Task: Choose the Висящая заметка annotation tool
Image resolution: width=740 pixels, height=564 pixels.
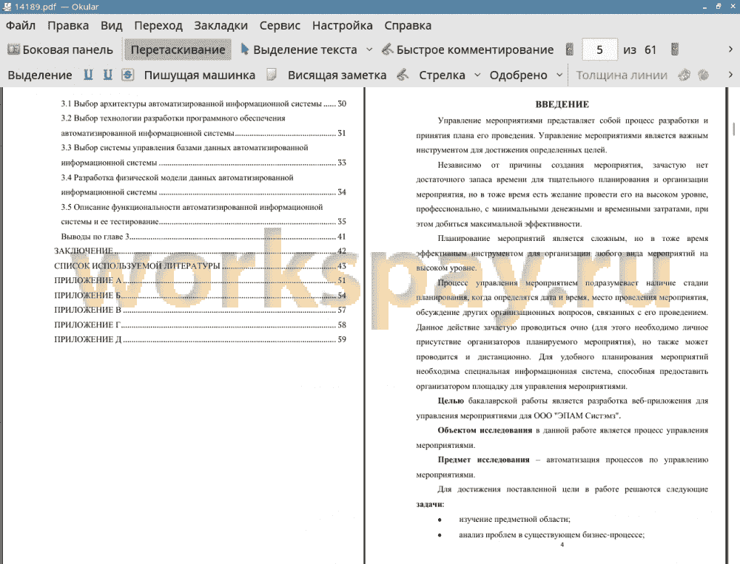Action: click(337, 75)
